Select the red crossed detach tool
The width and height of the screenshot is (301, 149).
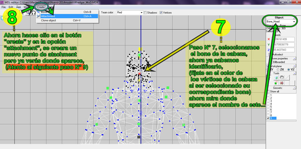(282, 83)
